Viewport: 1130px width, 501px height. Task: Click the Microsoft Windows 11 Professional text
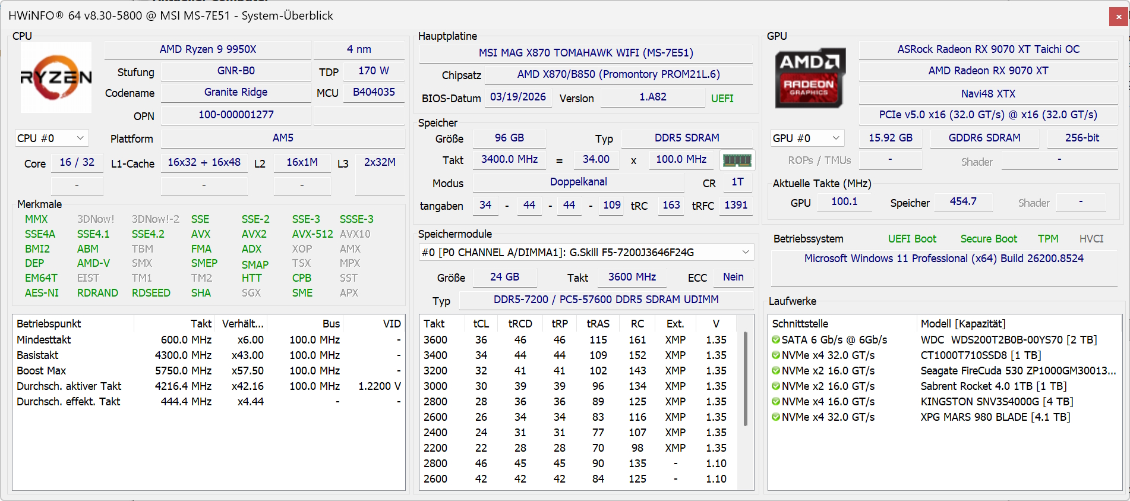pos(944,259)
